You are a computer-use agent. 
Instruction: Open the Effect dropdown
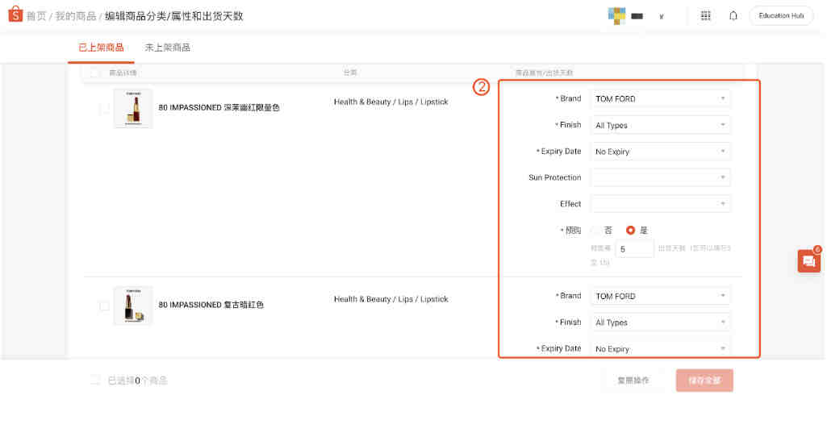(660, 204)
